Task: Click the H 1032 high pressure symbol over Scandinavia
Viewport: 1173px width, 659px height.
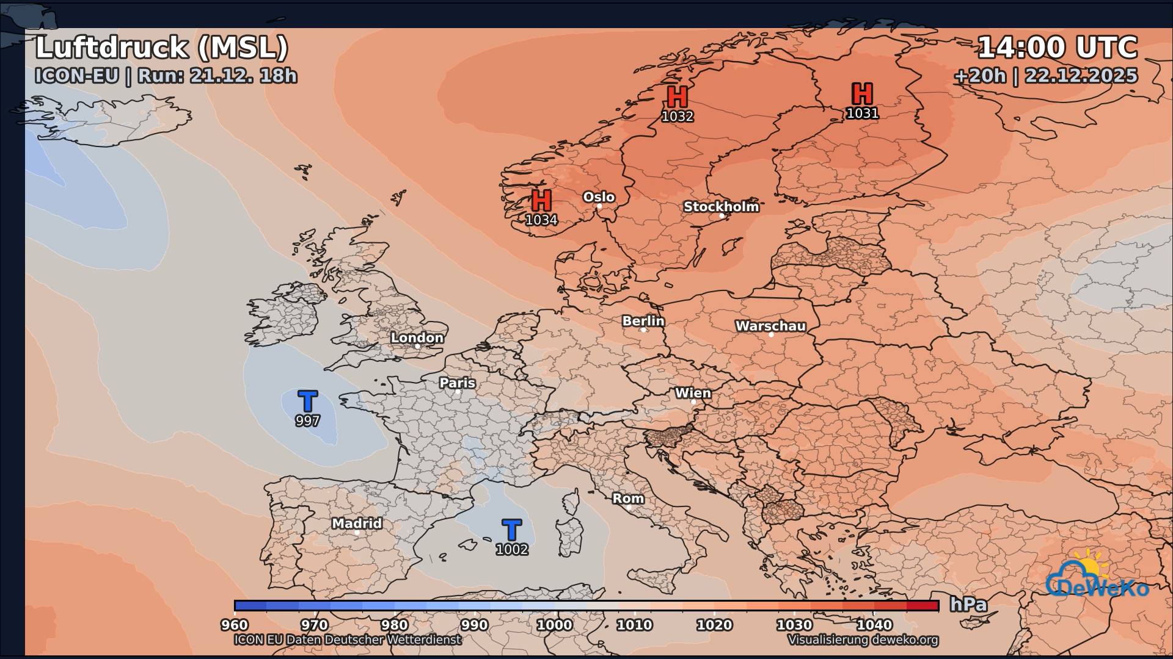Action: (x=677, y=98)
